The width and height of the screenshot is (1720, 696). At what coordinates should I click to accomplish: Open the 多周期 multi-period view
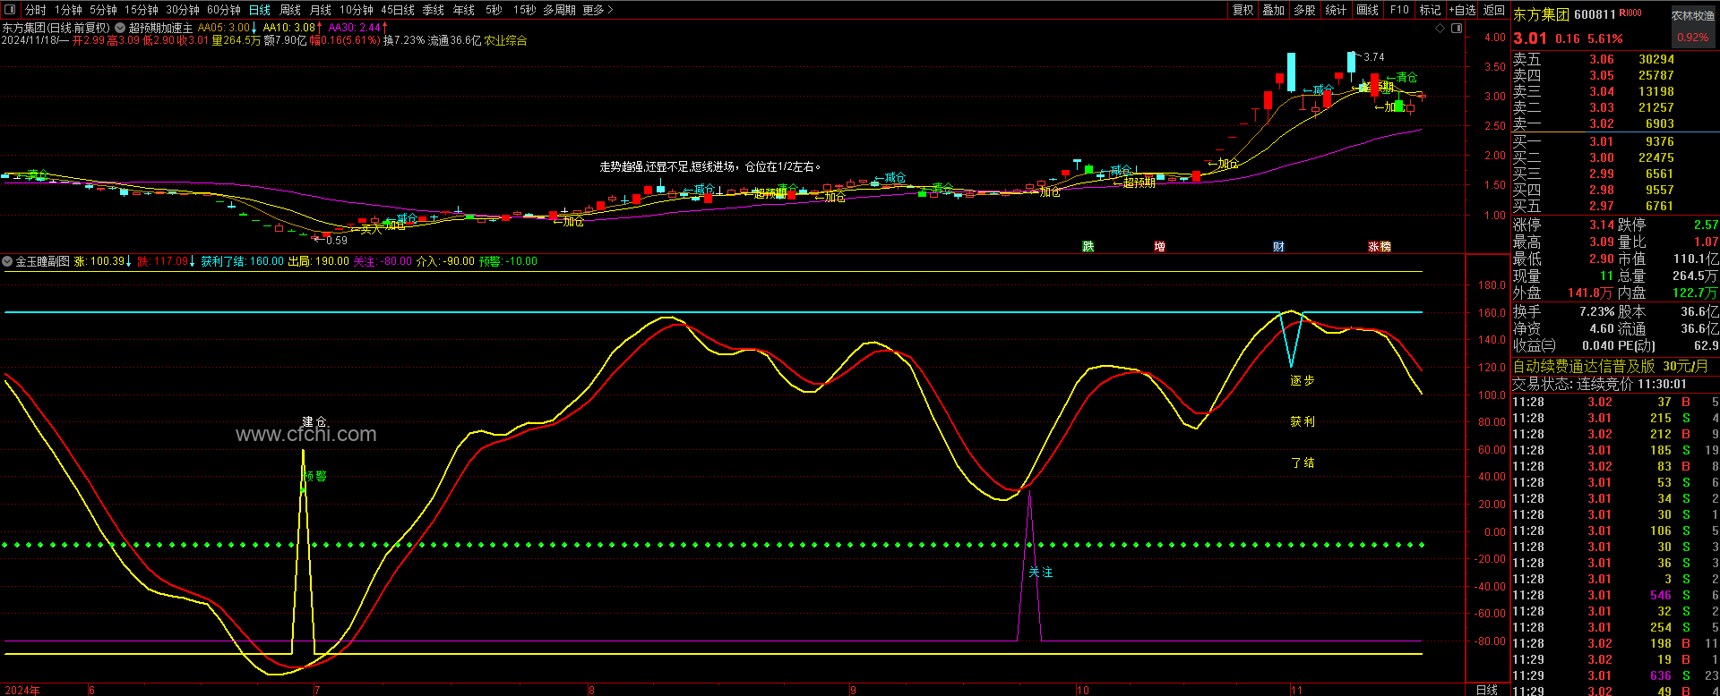[559, 10]
